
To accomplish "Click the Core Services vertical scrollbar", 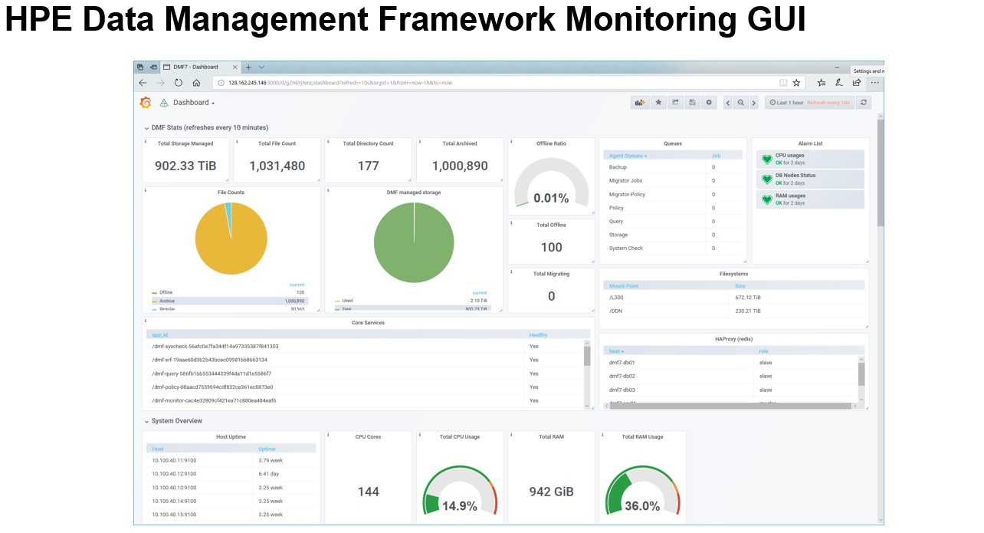I will coord(587,373).
